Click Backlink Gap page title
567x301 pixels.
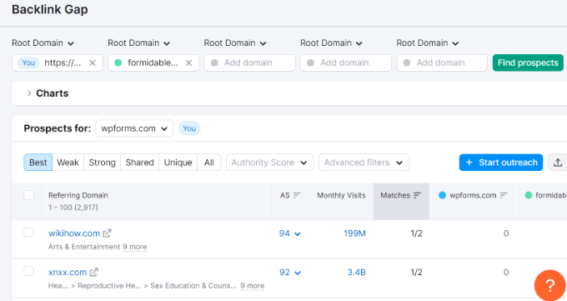click(x=50, y=9)
